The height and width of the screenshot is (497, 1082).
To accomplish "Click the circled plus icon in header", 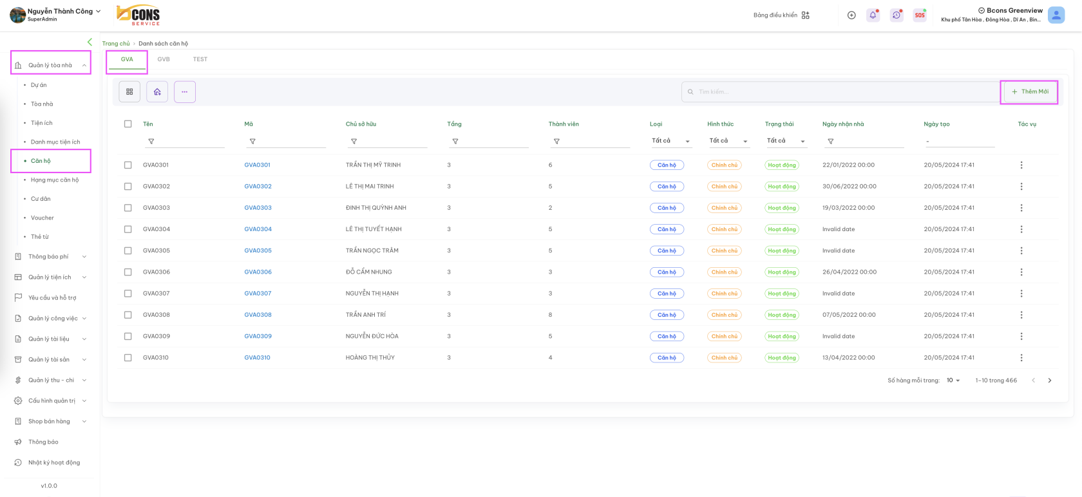I will 851,15.
